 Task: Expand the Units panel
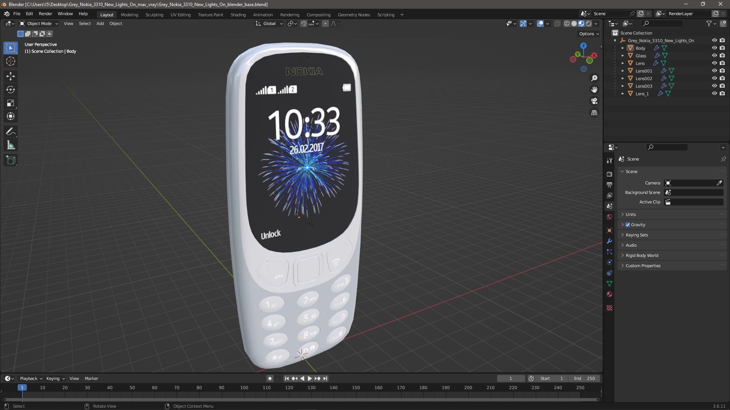[631, 214]
